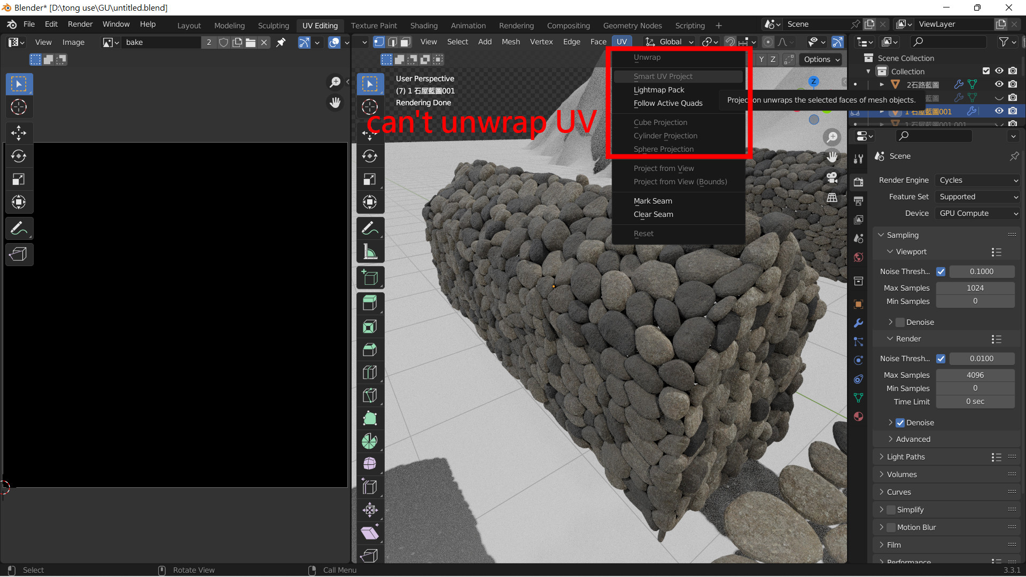Select the Measure tool in 3D viewport
This screenshot has height=577, width=1026.
370,252
